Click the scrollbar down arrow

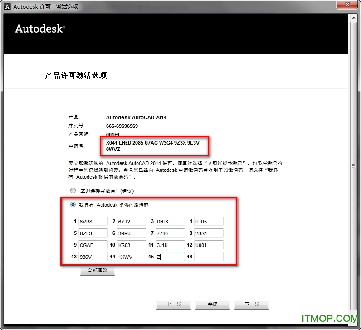[x=353, y=319]
